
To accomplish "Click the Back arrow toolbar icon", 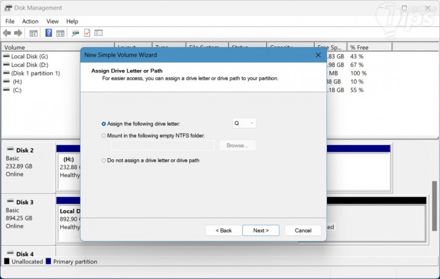I will (7, 33).
